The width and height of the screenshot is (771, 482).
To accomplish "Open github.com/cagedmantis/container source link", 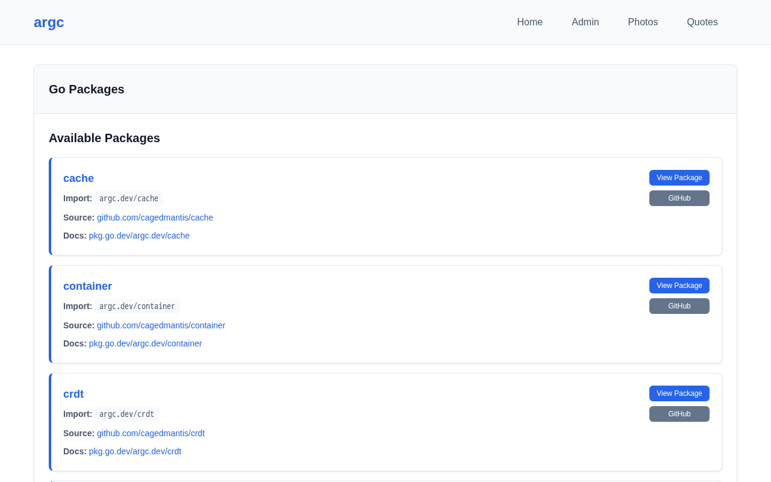I will pyautogui.click(x=161, y=325).
